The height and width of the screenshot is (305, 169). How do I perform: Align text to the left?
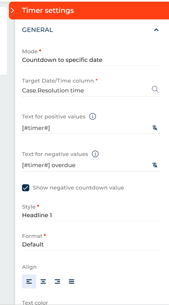point(29,281)
